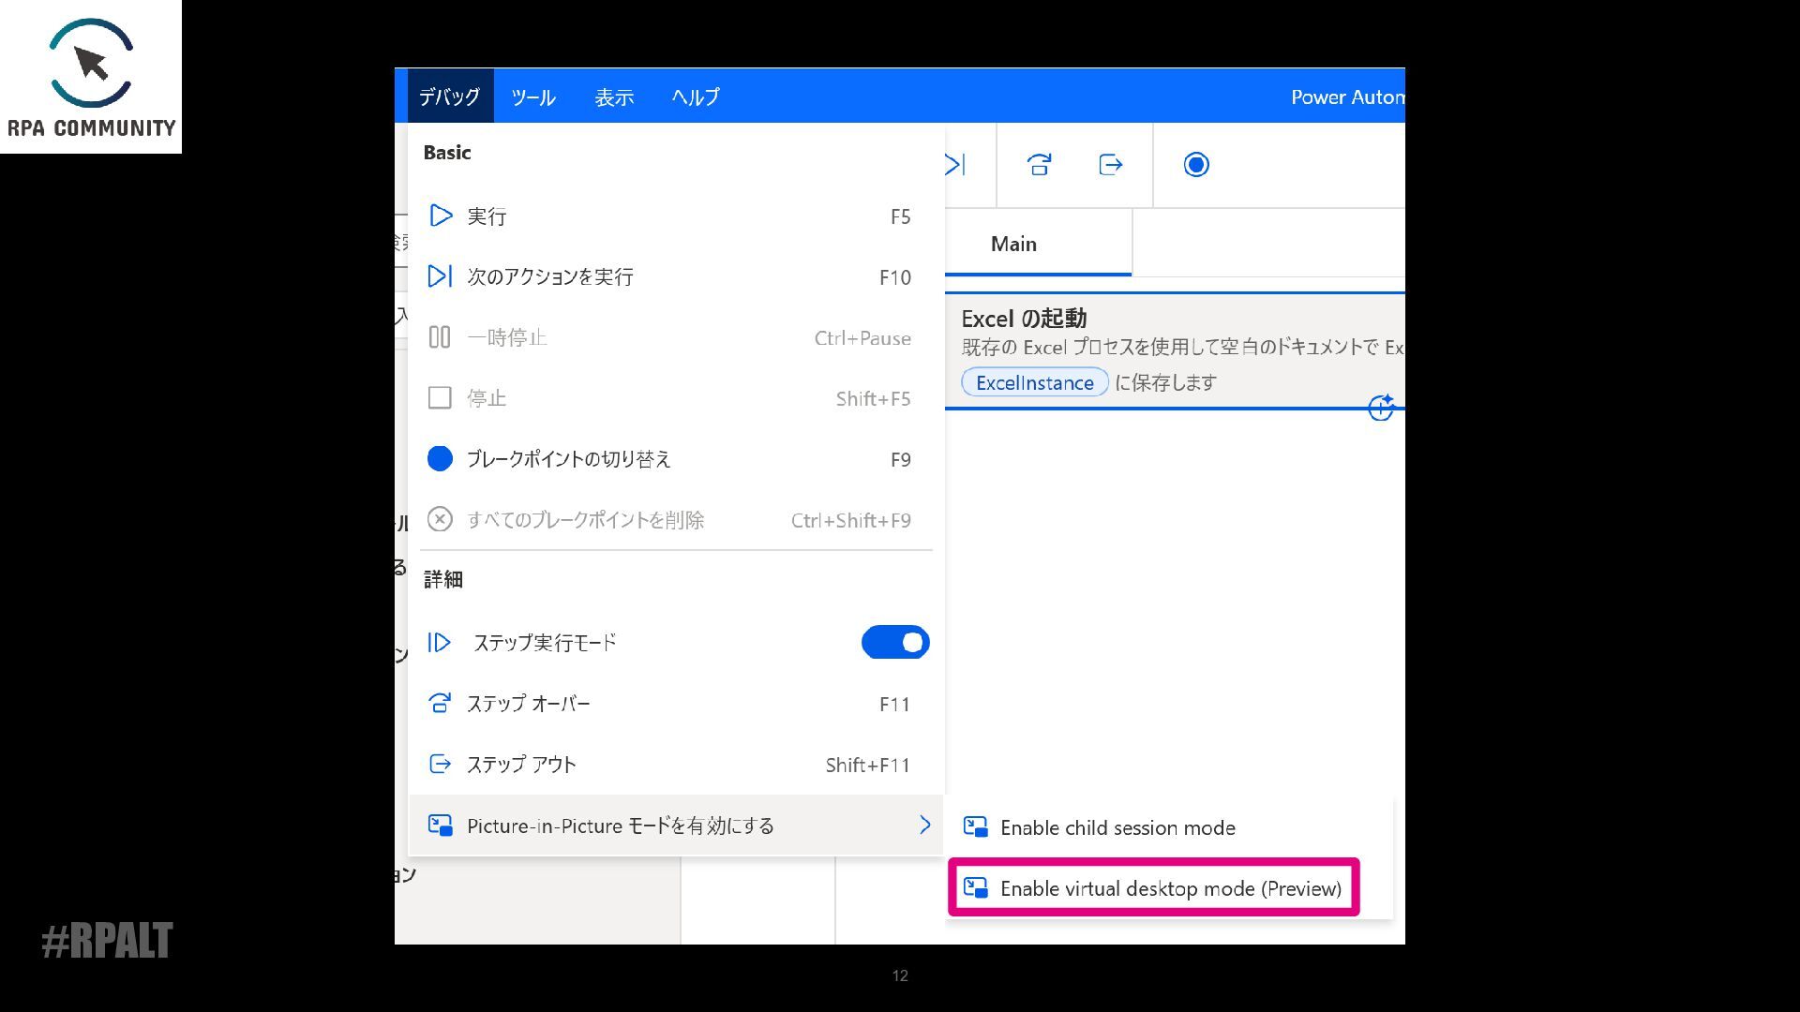This screenshot has width=1800, height=1012.
Task: Click the Copilot add-action plus icon
Action: 1380,408
